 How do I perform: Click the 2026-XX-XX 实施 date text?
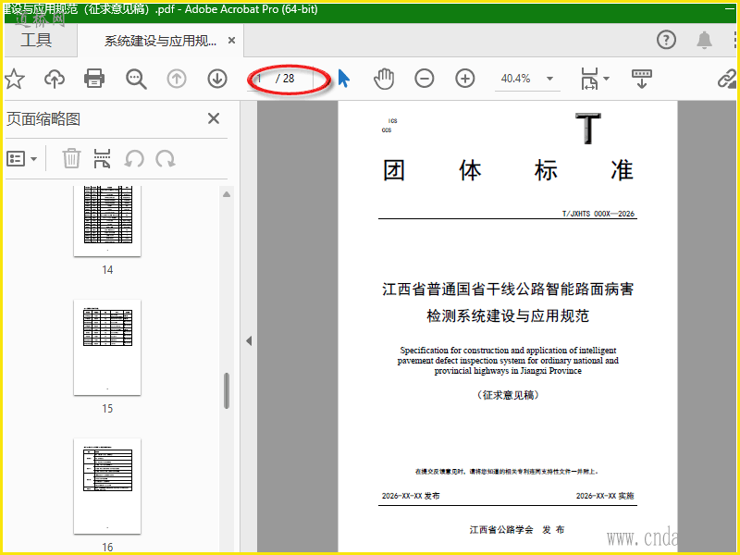click(605, 496)
